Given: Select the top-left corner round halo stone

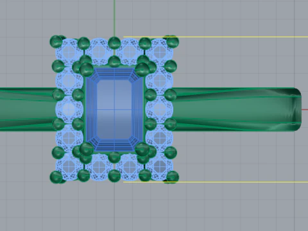Looking at the screenshot, I should click(x=69, y=52).
